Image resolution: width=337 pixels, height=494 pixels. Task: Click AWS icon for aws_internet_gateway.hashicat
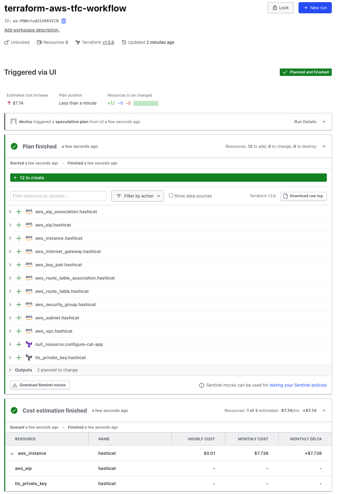(29, 251)
